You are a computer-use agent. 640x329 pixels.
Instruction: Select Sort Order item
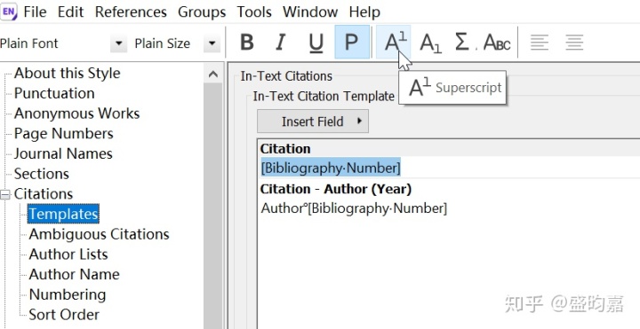click(64, 314)
